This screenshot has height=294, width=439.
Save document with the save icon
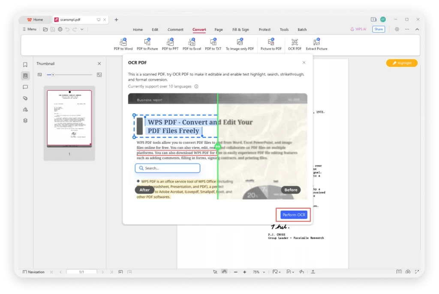click(53, 30)
